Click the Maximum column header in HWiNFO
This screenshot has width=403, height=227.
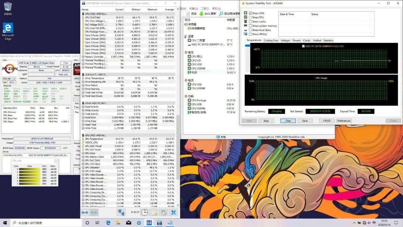152,9
